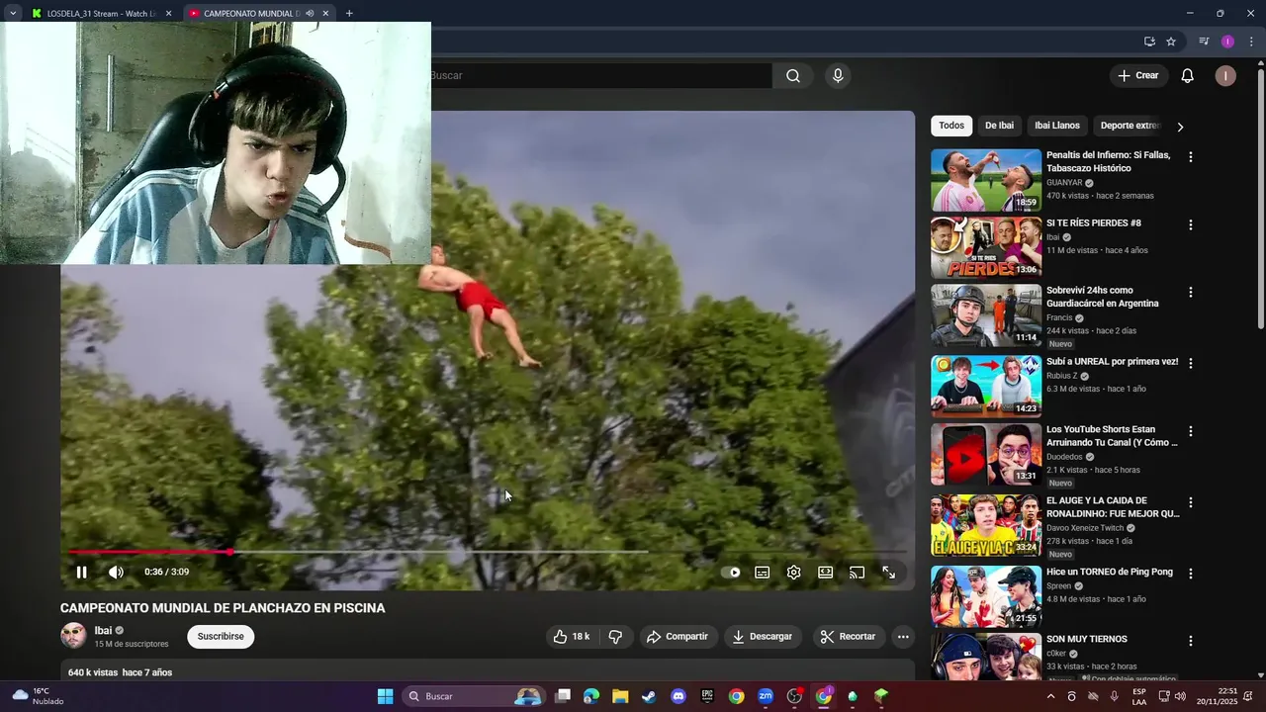The image size is (1266, 712).
Task: Close the LOSDELA_31 Stream tab
Action: (x=168, y=14)
